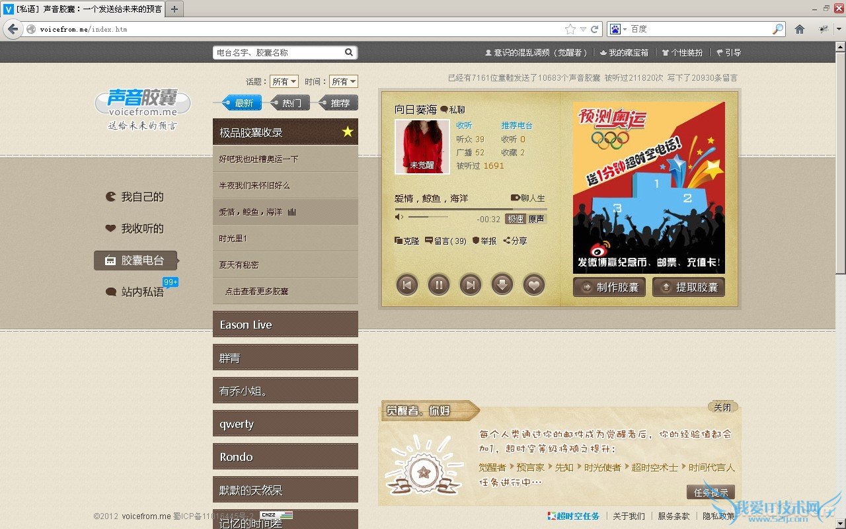Favorite the track with the heart icon
The image size is (846, 529).
click(x=533, y=284)
